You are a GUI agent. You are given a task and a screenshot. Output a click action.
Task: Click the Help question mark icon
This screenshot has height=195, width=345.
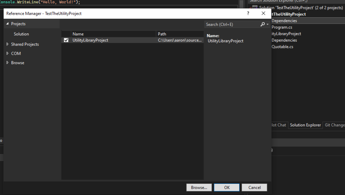pyautogui.click(x=248, y=13)
